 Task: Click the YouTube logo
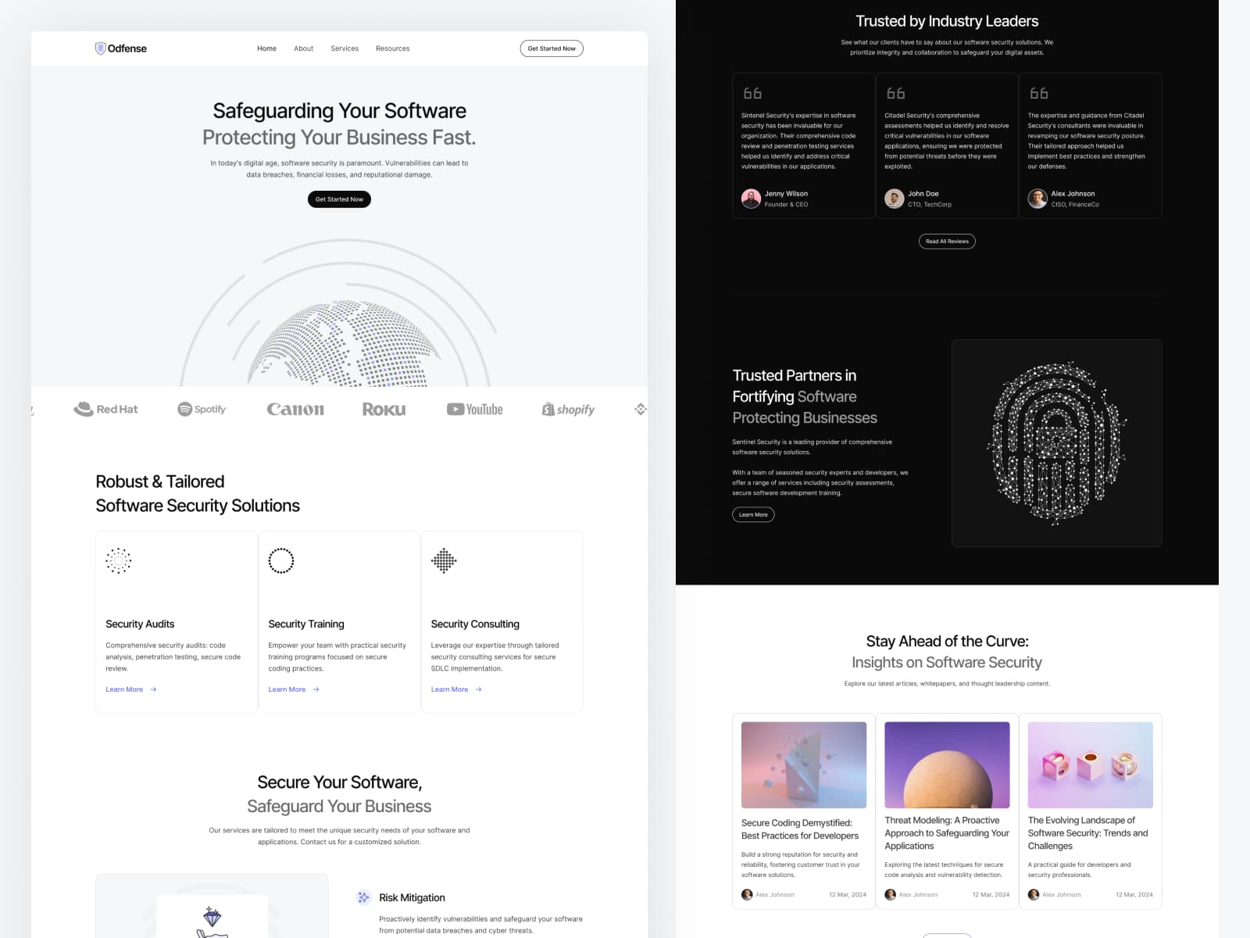[x=474, y=409]
